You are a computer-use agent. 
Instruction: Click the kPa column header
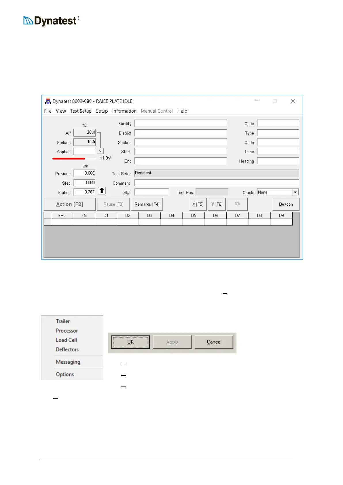coord(62,215)
